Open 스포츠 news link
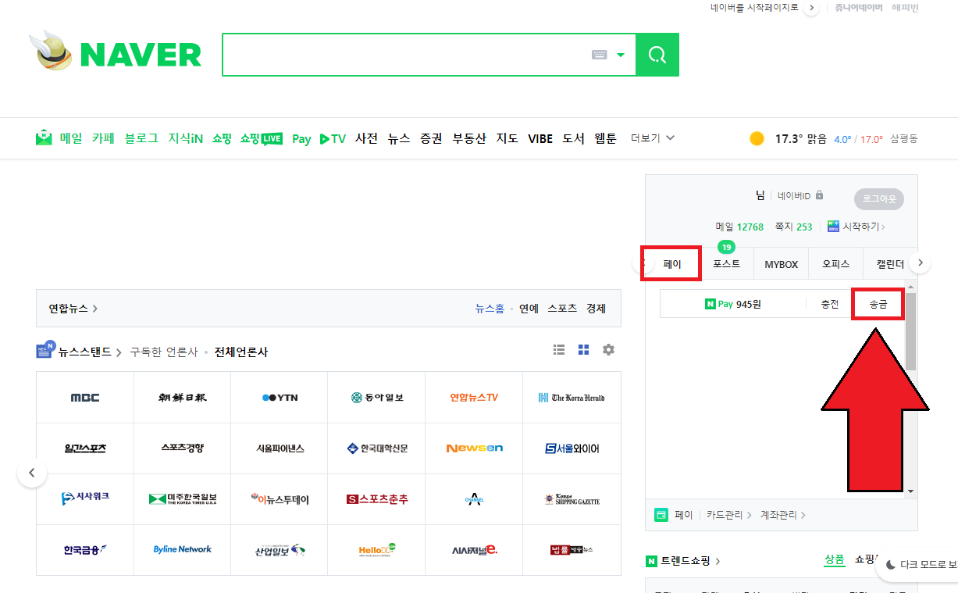Image resolution: width=958 pixels, height=593 pixels. click(562, 308)
